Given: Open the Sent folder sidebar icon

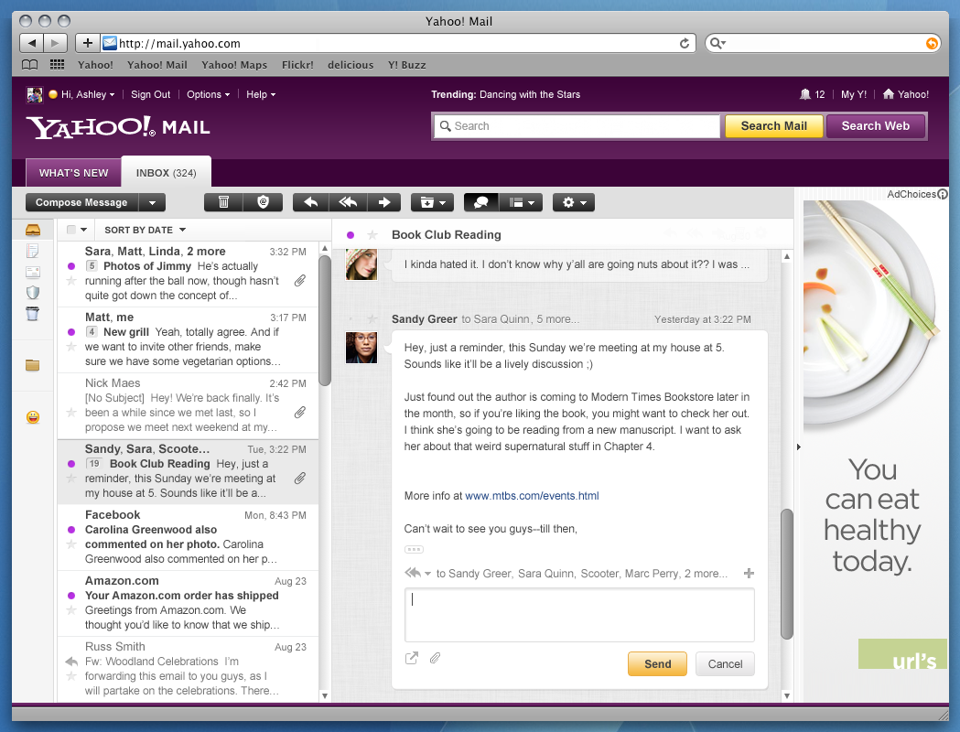Looking at the screenshot, I should tap(33, 272).
